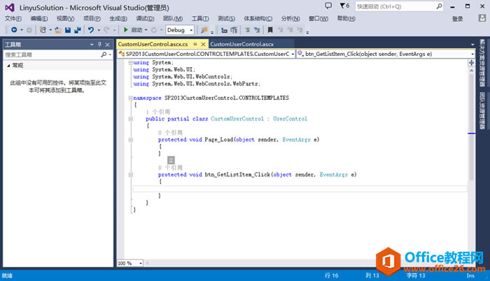The height and width of the screenshot is (281, 490).
Task: Toggle auto-hide pin on the 工具箱 panel
Action: (x=99, y=44)
